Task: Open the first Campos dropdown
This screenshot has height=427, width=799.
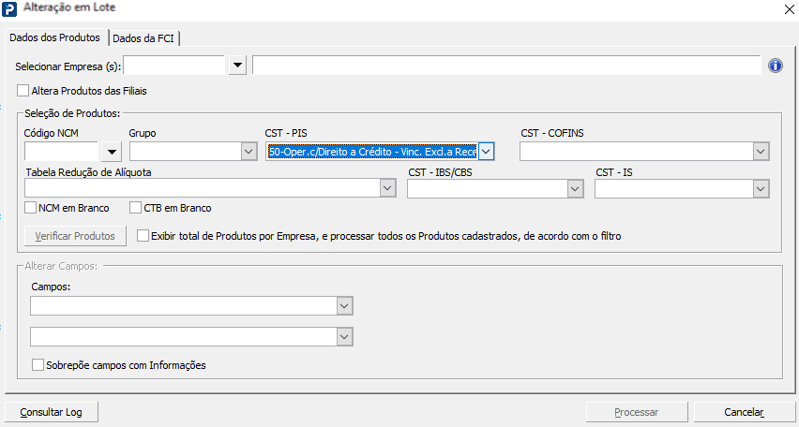Action: tap(344, 306)
